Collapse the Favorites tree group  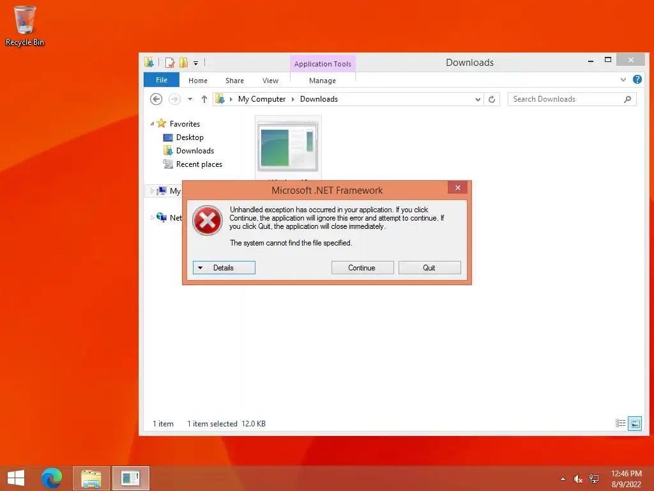[152, 123]
